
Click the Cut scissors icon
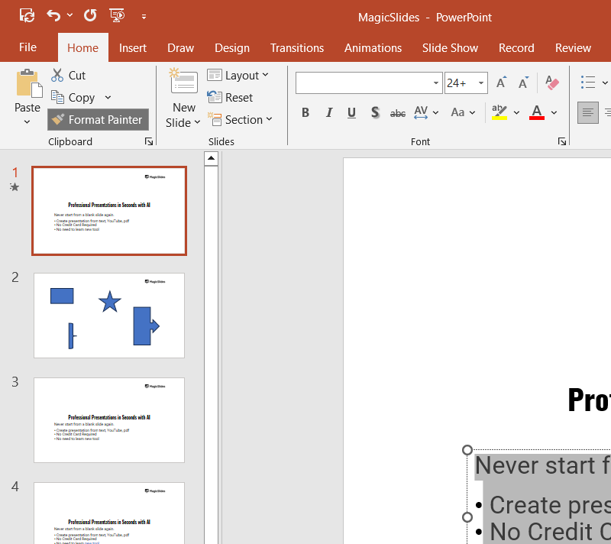[57, 76]
